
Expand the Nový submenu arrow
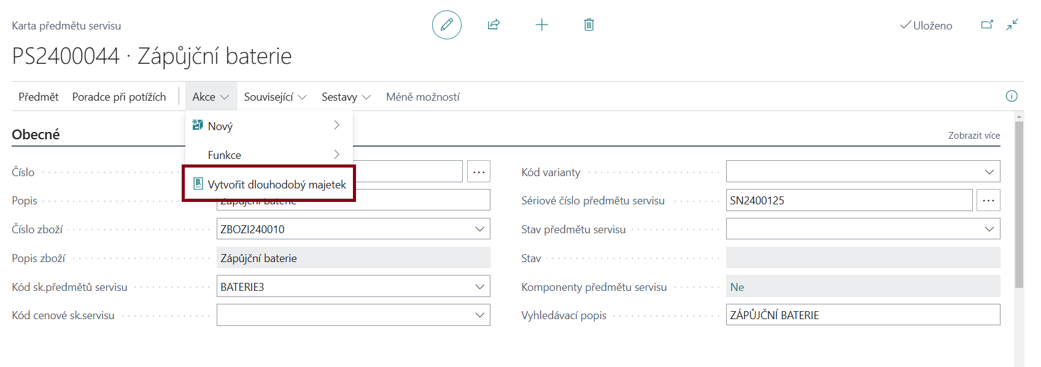[336, 125]
